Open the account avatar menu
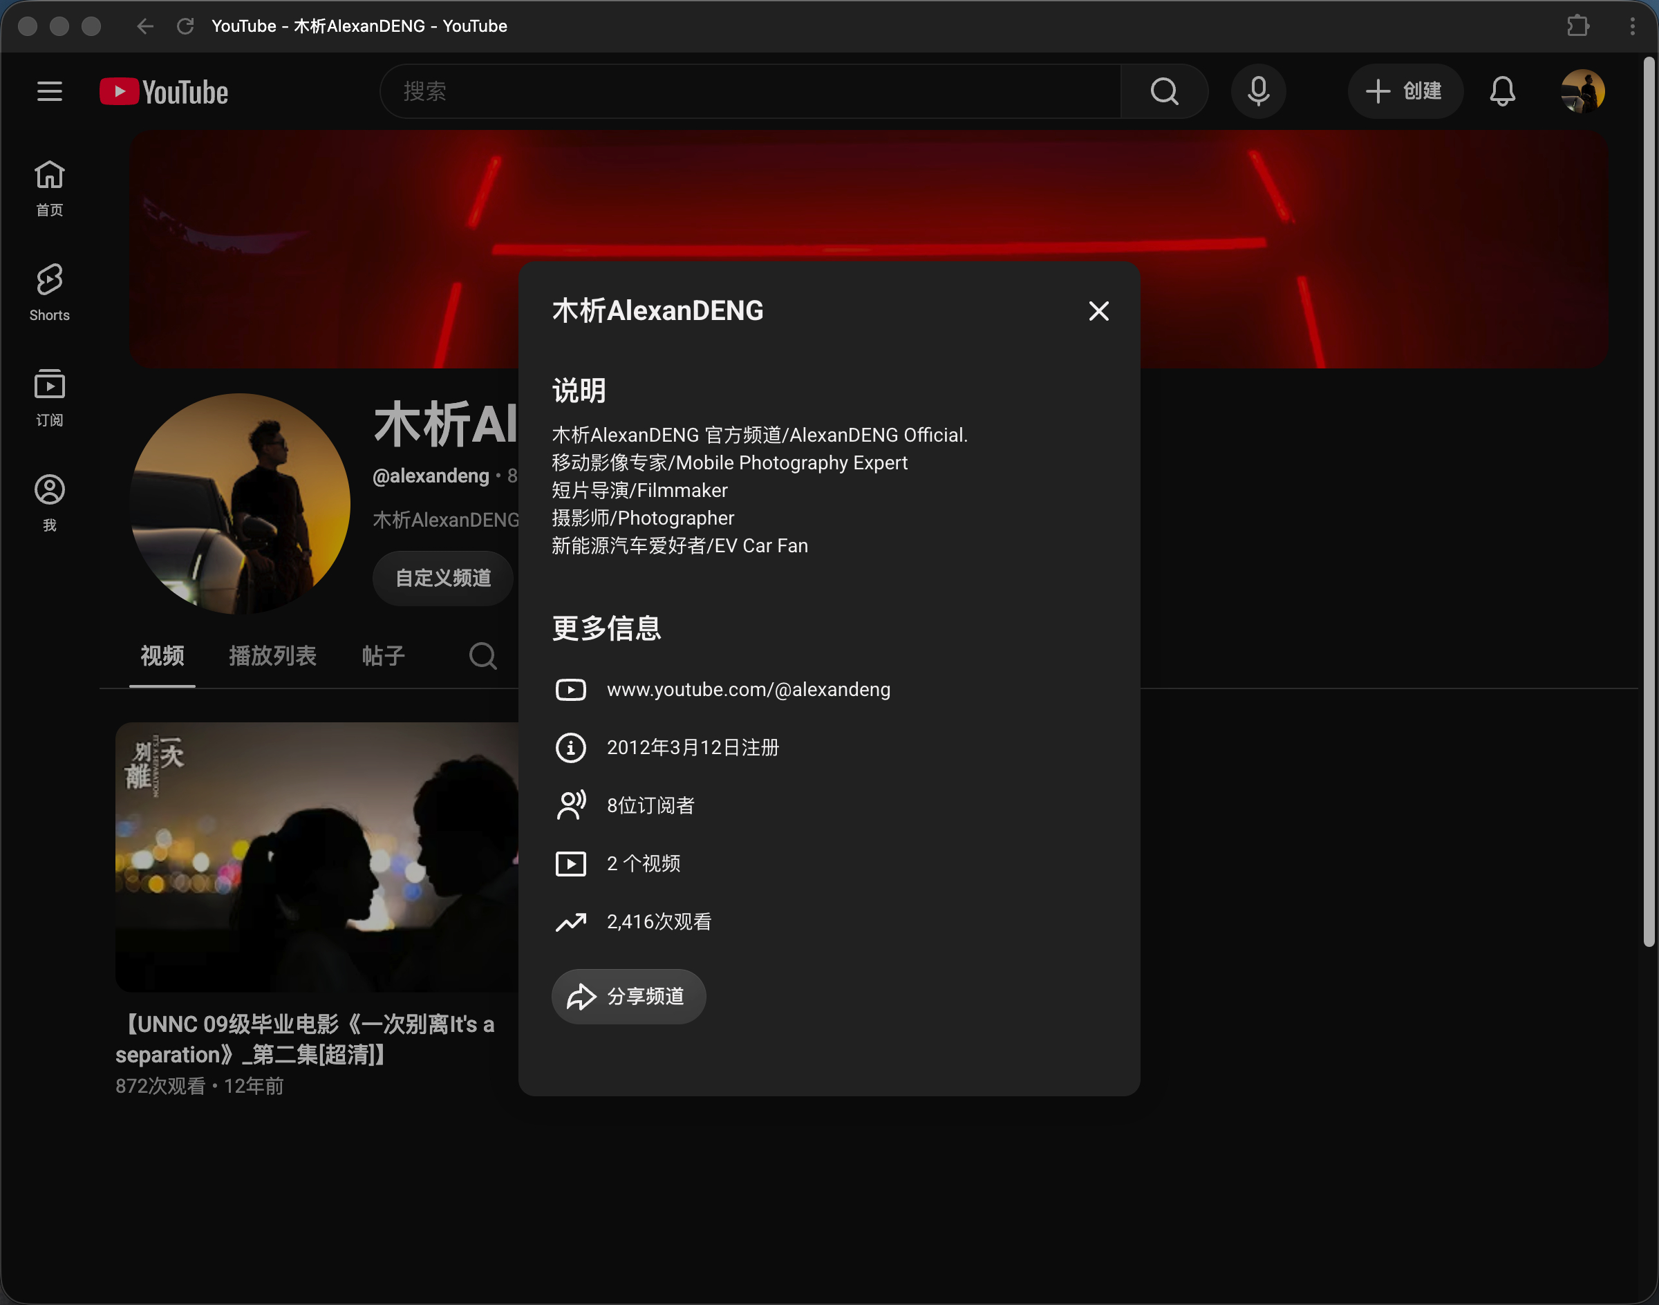 point(1582,92)
